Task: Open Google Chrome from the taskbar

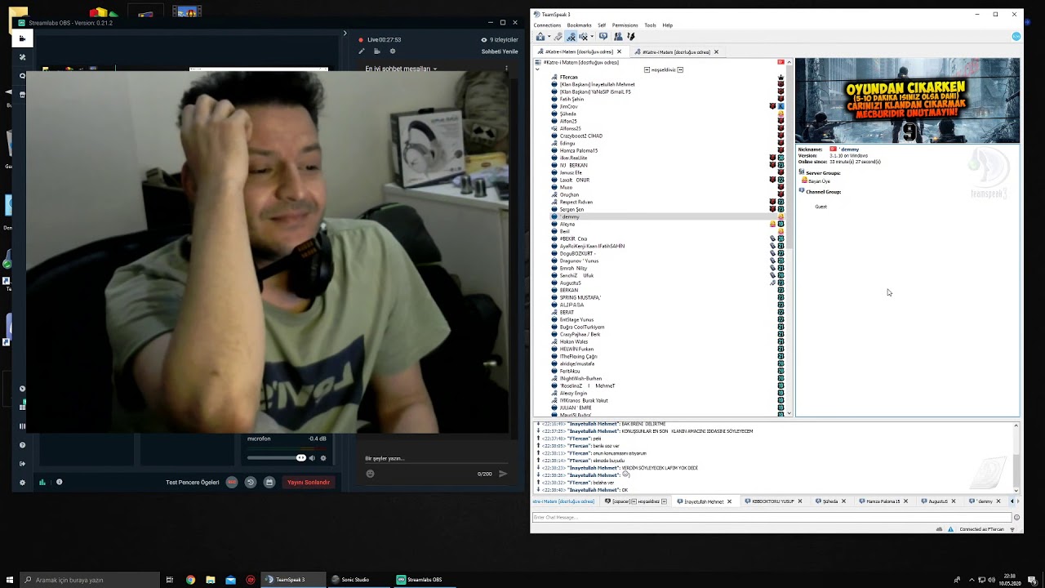Action: (190, 580)
